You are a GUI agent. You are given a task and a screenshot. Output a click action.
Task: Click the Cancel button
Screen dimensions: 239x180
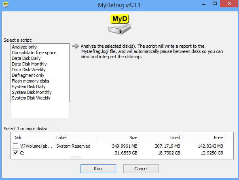tap(141, 169)
